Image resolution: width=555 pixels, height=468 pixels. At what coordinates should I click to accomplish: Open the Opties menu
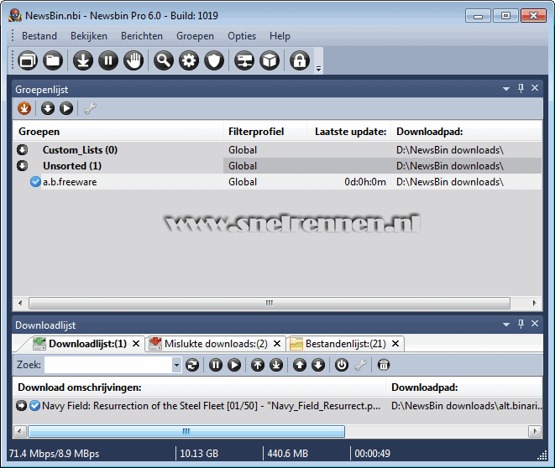[242, 36]
